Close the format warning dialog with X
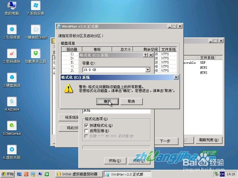This screenshot has height=178, width=238. tap(176, 77)
